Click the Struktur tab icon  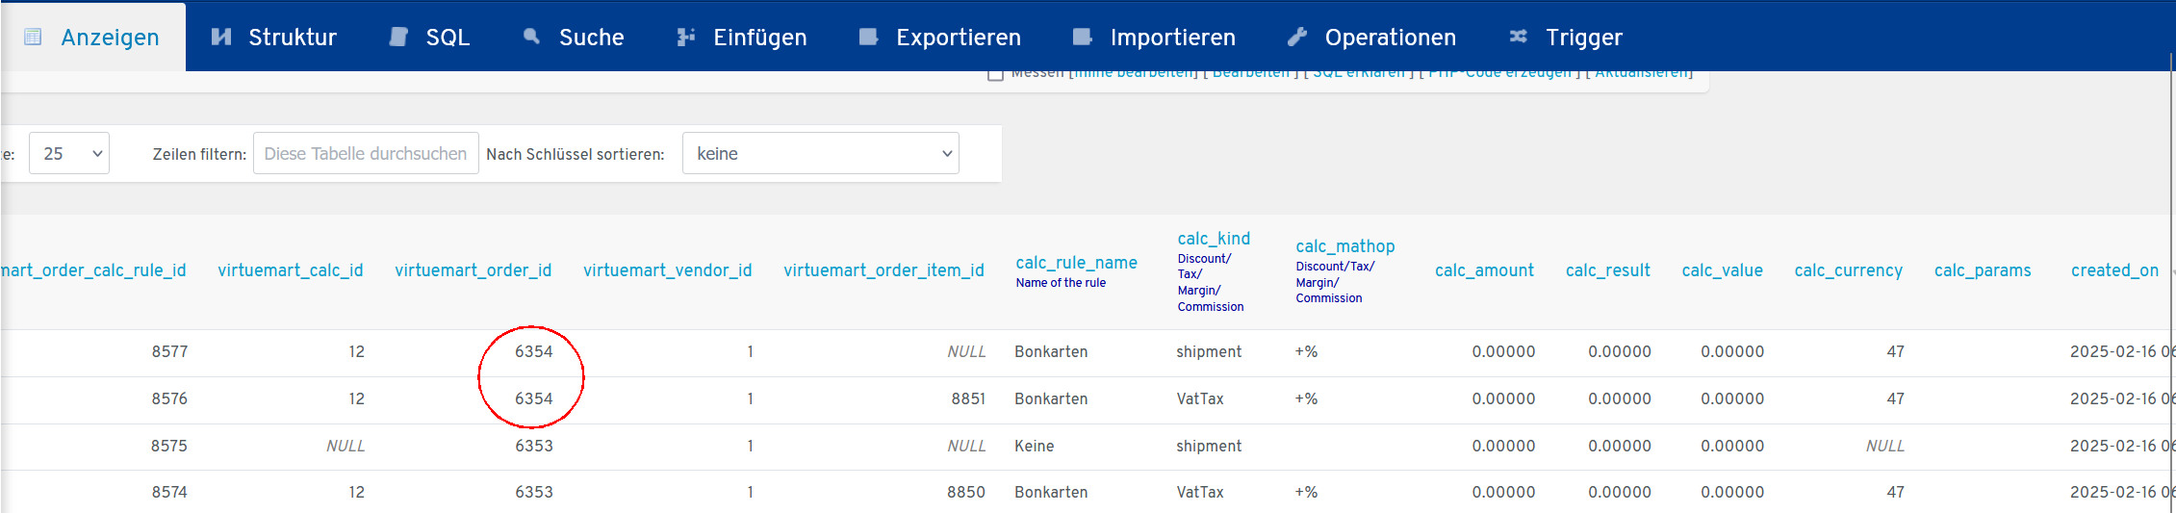point(221,37)
